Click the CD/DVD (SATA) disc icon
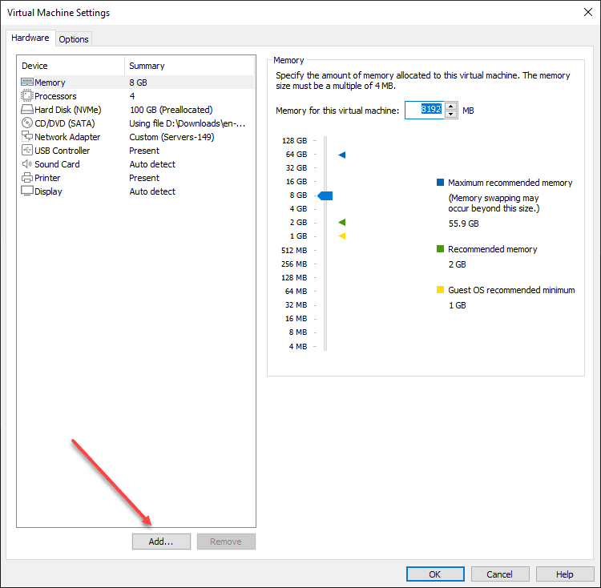Viewport: 601px width, 588px height. (26, 123)
